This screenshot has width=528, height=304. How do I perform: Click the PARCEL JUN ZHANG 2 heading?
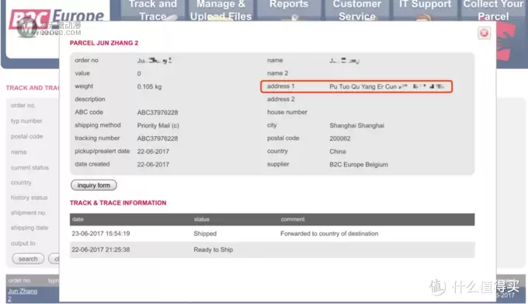[104, 43]
